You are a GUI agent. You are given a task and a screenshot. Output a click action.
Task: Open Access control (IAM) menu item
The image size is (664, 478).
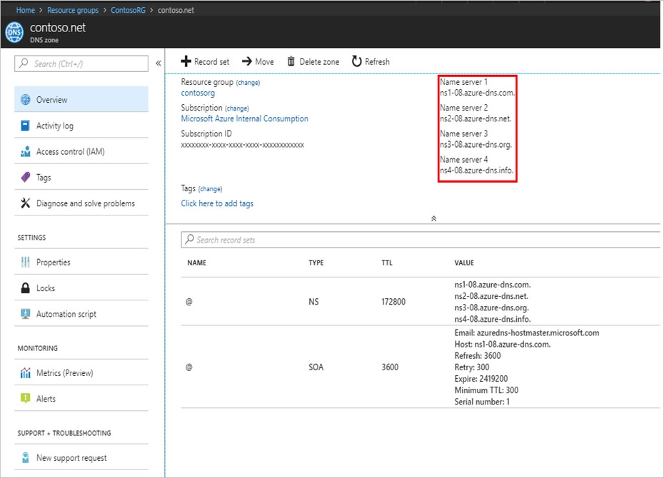[81, 151]
